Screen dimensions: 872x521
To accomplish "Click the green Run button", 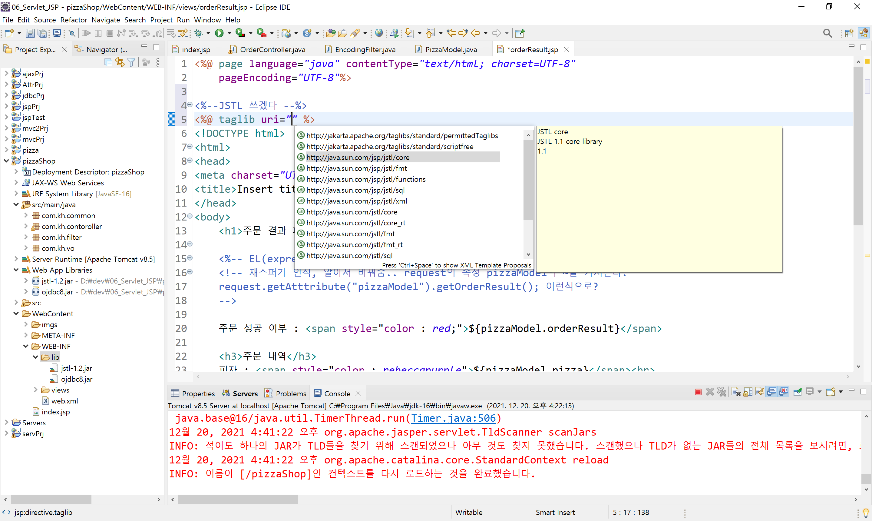I will (x=219, y=33).
